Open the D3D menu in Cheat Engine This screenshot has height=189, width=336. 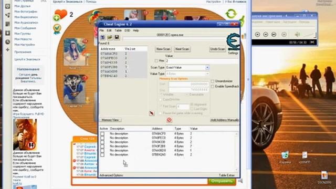(x=127, y=30)
